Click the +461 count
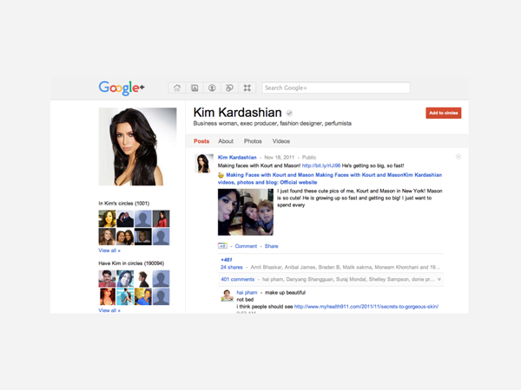Image resolution: width=521 pixels, height=390 pixels. [227, 260]
